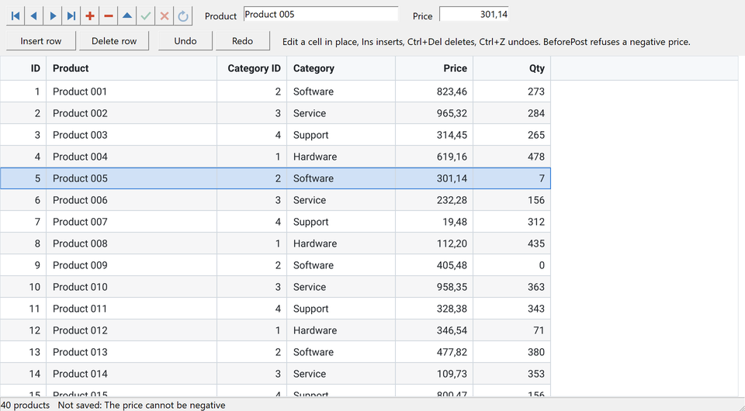The width and height of the screenshot is (745, 411).
Task: Click price cell 19,48
Action: (x=435, y=222)
